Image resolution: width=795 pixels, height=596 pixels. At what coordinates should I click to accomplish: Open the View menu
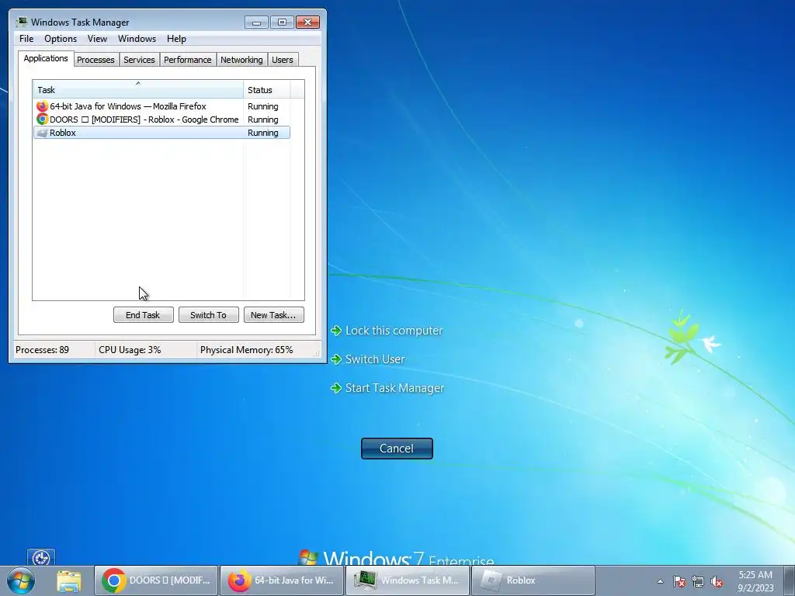[x=97, y=39]
